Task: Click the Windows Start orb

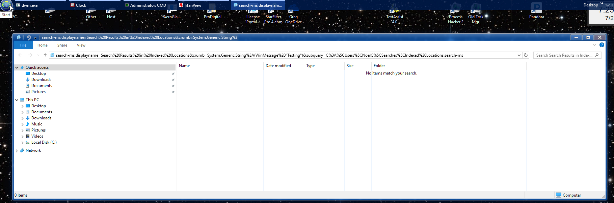Action: click(6, 5)
